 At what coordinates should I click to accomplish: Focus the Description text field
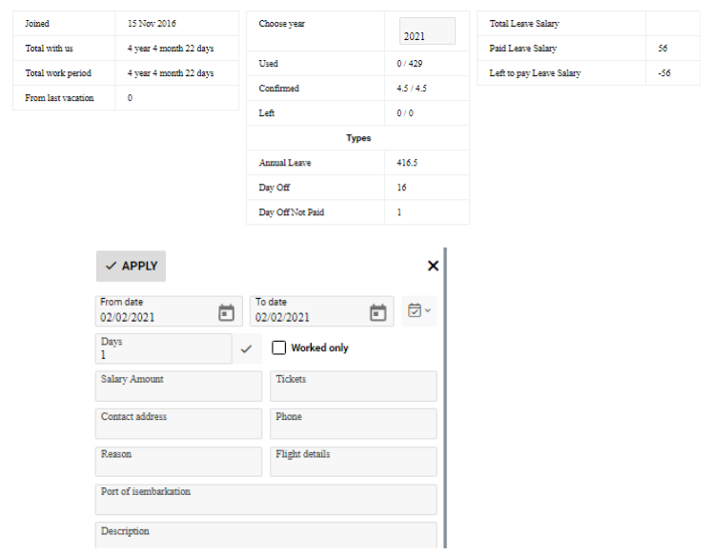click(266, 535)
